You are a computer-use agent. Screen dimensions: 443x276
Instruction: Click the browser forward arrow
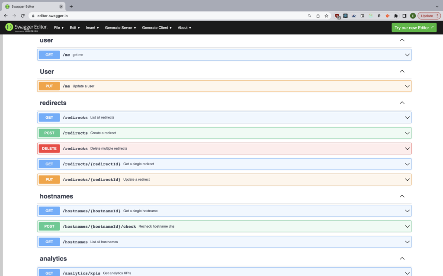click(x=14, y=16)
